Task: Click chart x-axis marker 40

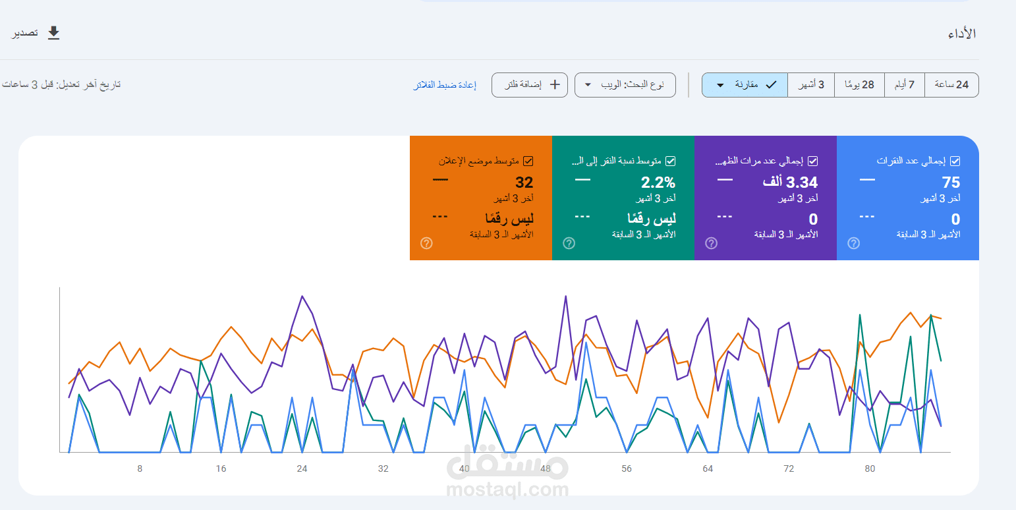Action: (465, 468)
